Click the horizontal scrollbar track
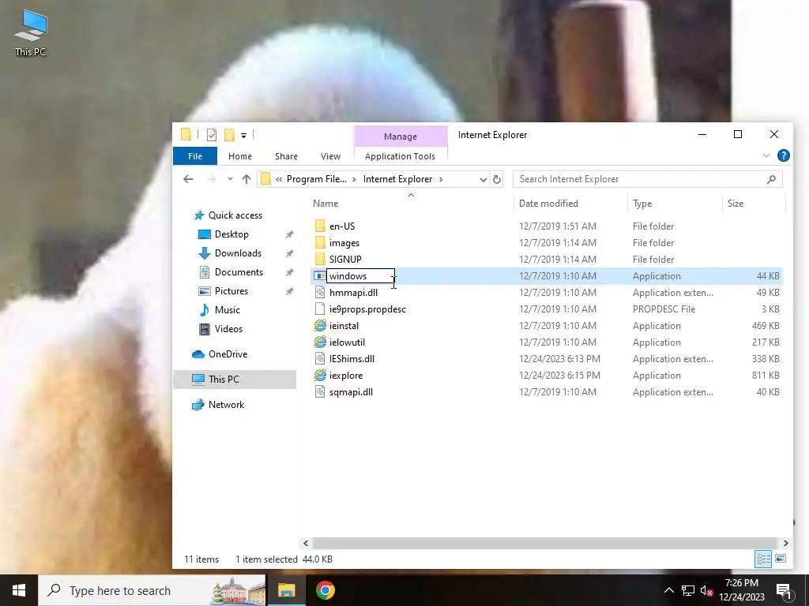 545,543
